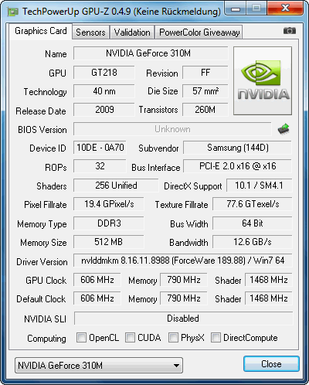The height and width of the screenshot is (385, 309).
Task: Select the Graphics Card tab
Action: [x=41, y=31]
